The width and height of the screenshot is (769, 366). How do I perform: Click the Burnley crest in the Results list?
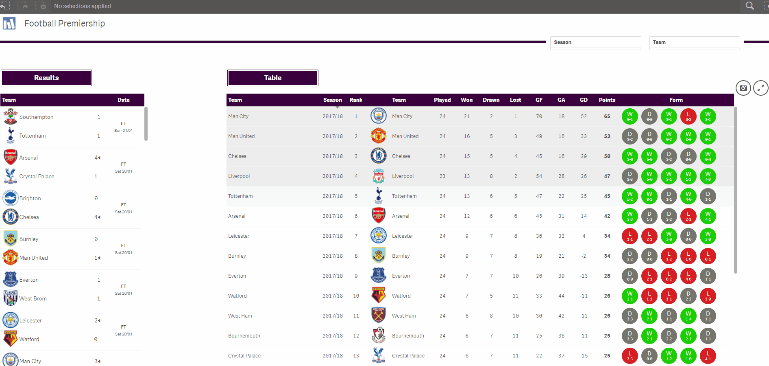coord(11,239)
